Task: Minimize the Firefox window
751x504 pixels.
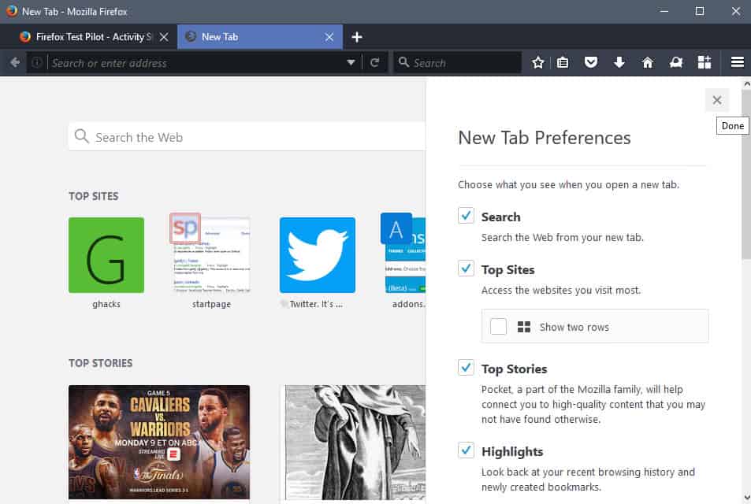Action: [x=664, y=11]
